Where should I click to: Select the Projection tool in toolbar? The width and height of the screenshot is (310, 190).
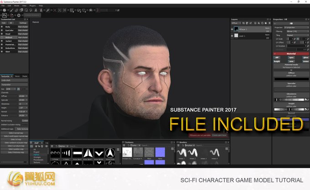[21, 10]
